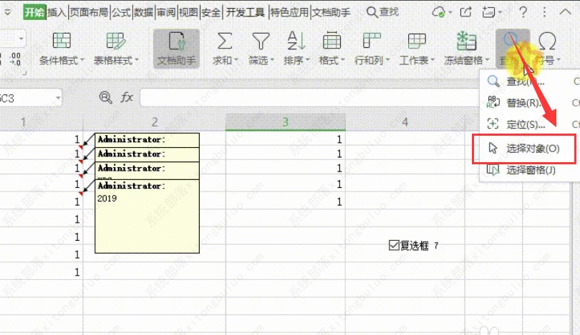Click the 筛选 filter funnel icon
Viewport: 580px width, 335px height.
pyautogui.click(x=261, y=41)
